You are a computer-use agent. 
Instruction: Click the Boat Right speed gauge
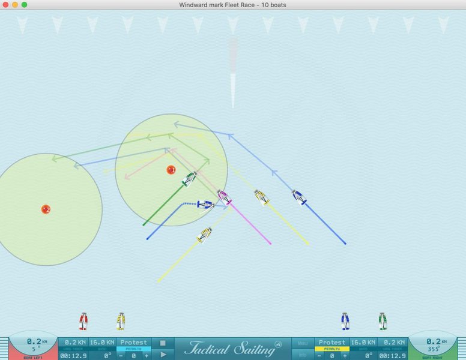coord(433,346)
